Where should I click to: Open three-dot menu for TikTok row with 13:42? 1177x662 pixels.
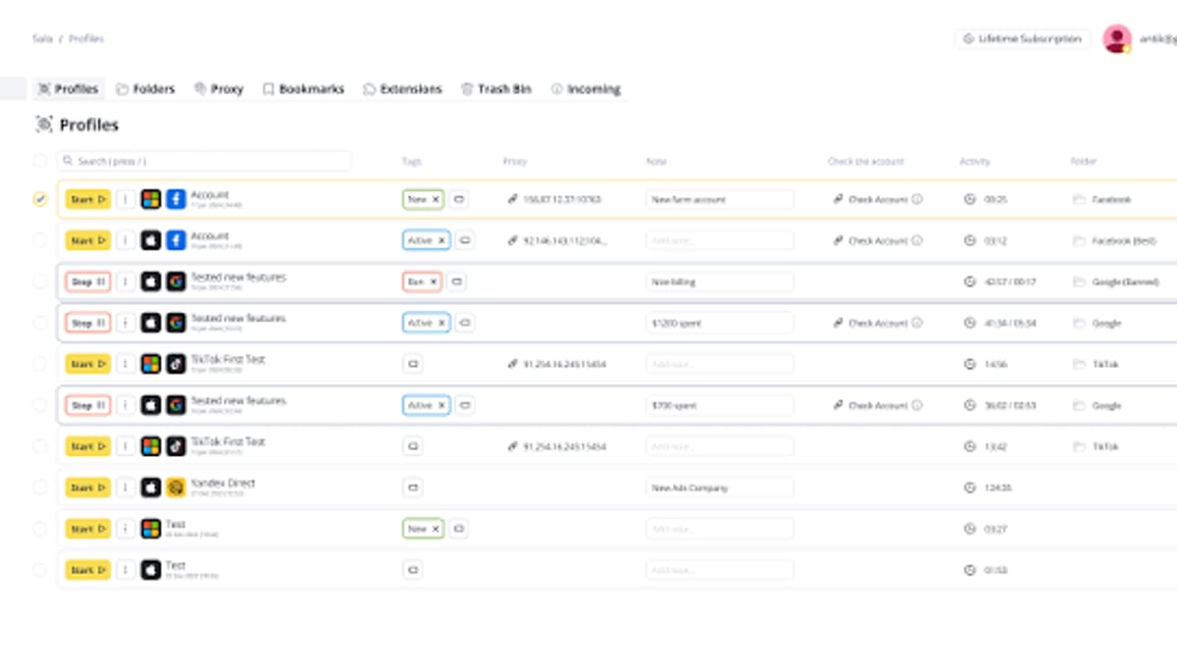126,446
